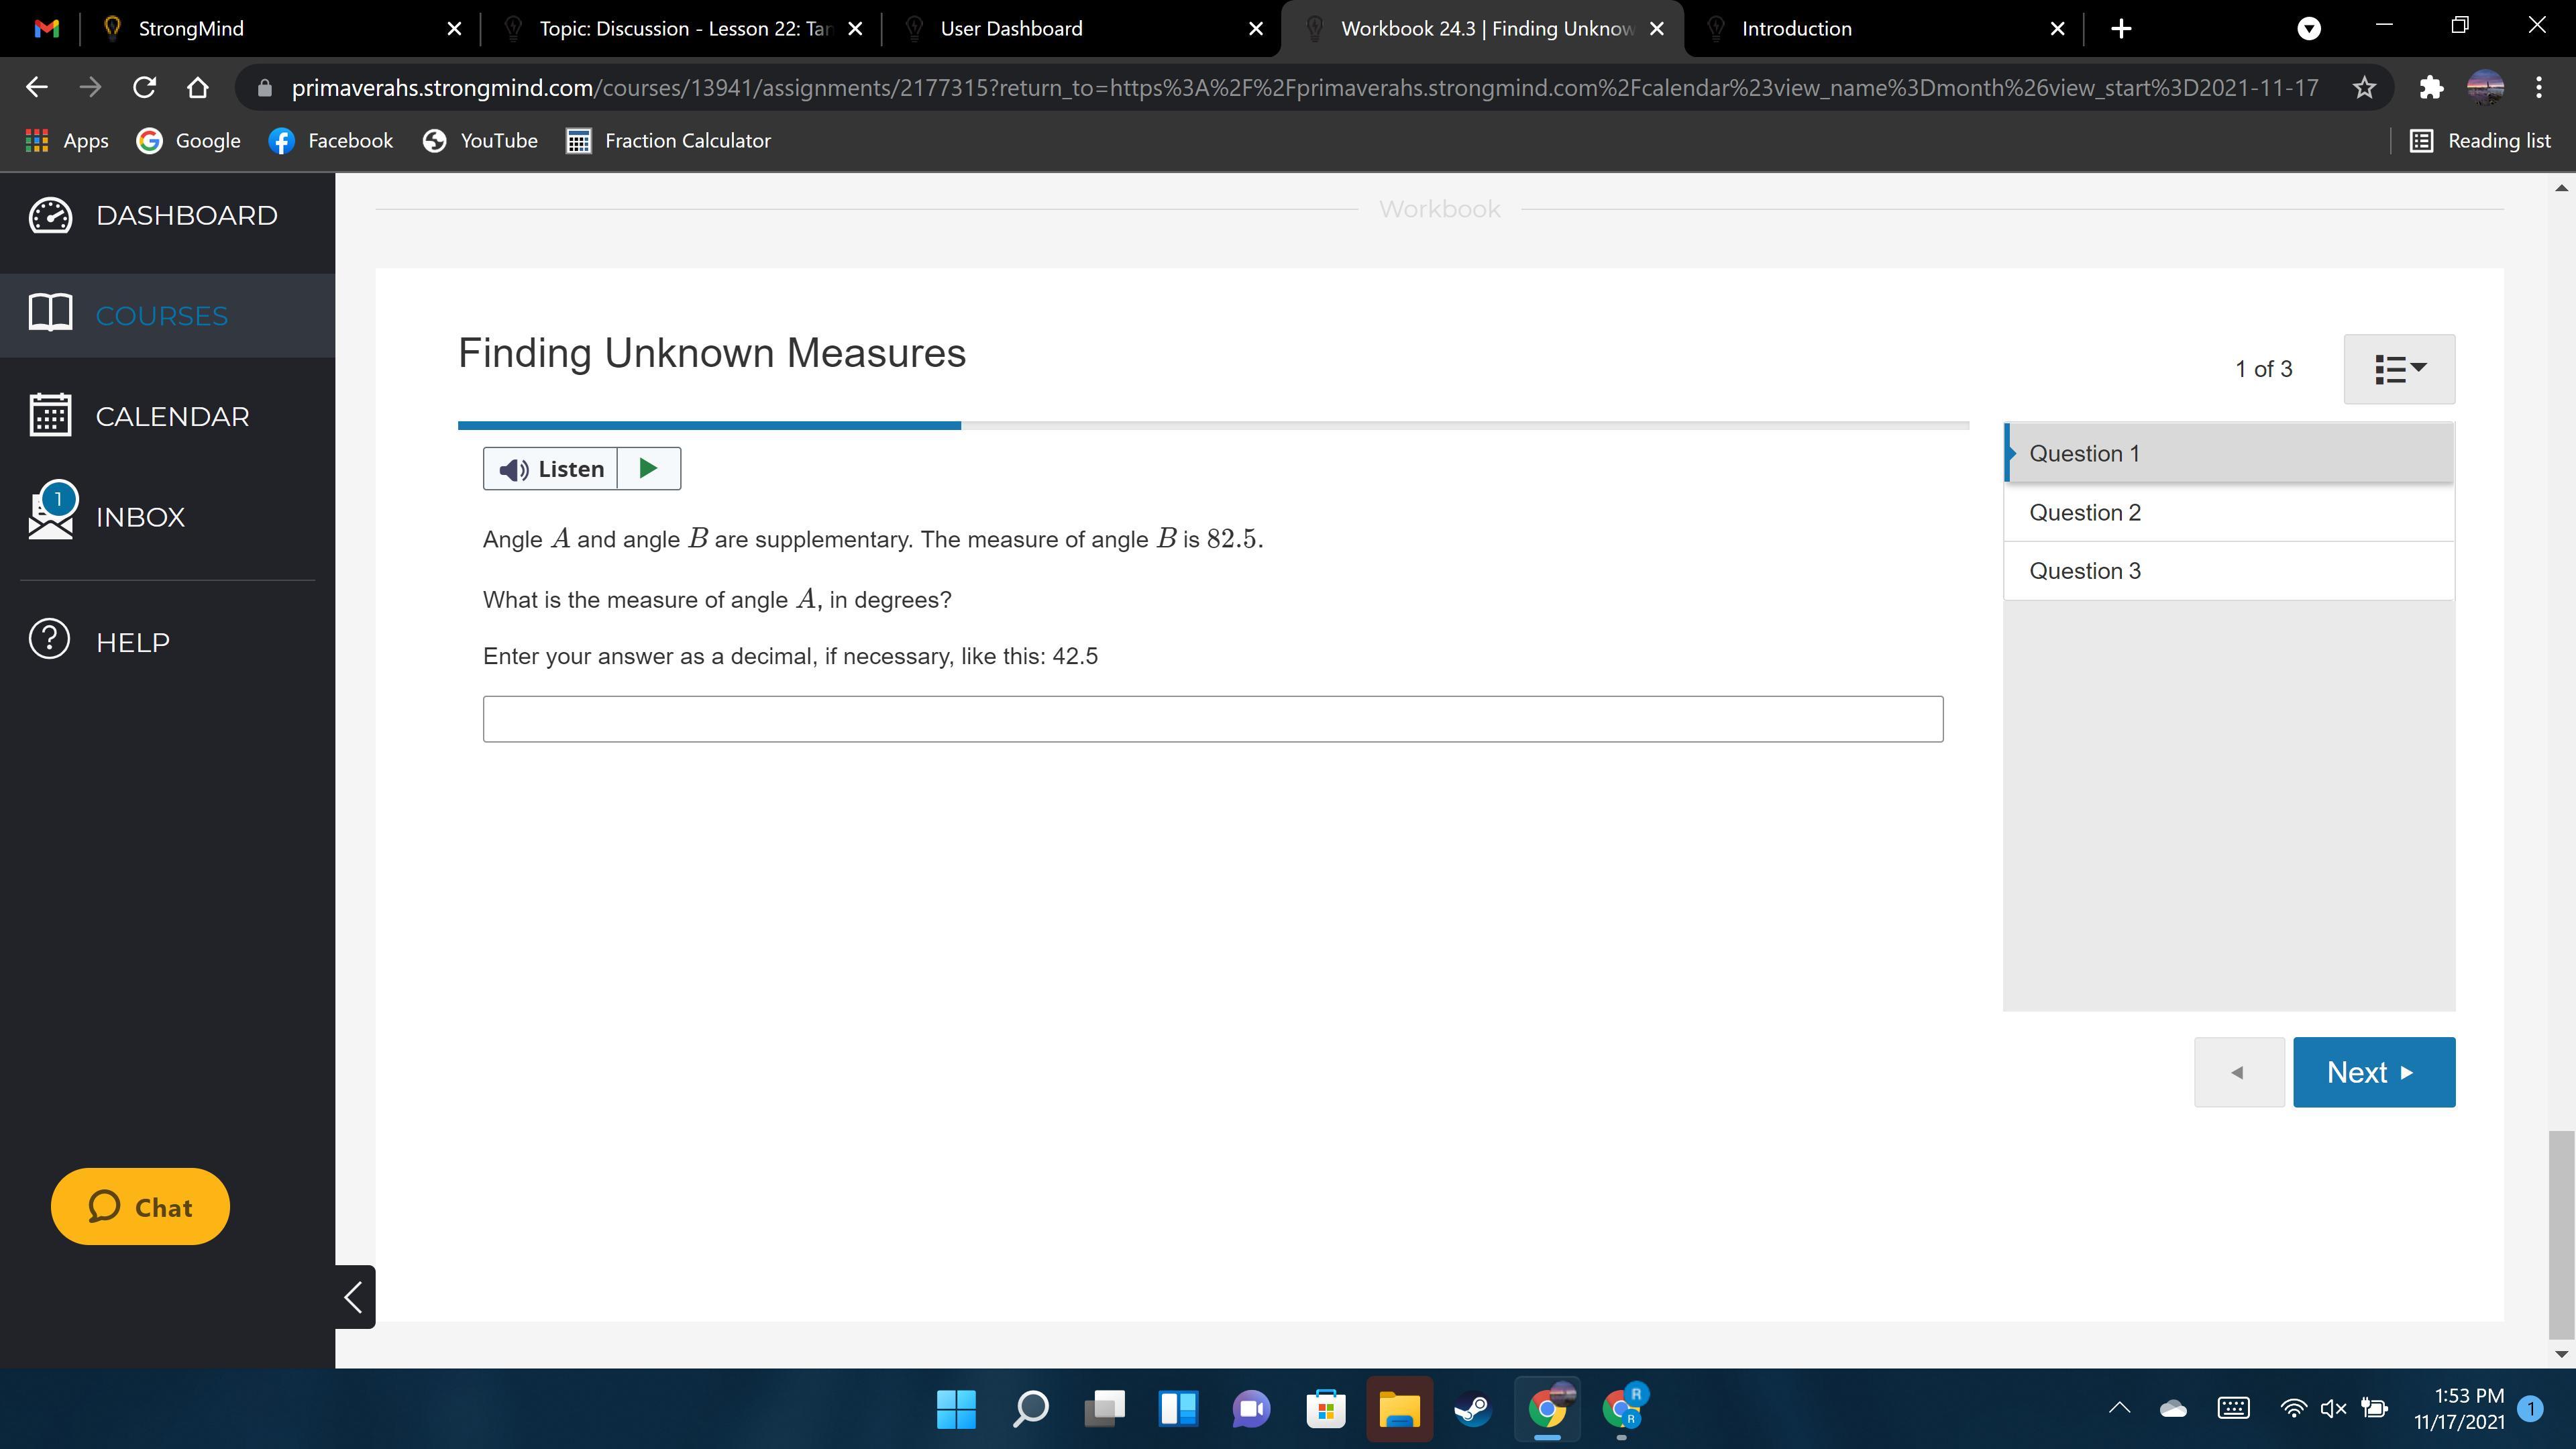
Task: Go to the Next question
Action: click(x=2373, y=1072)
